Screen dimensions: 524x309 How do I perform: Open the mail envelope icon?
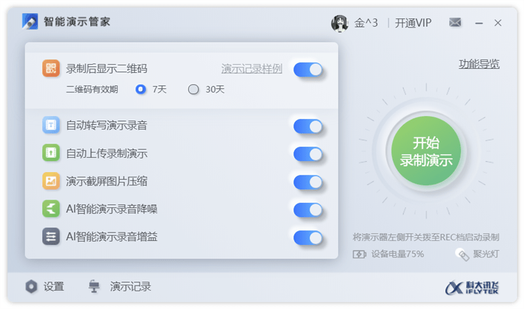pyautogui.click(x=455, y=22)
